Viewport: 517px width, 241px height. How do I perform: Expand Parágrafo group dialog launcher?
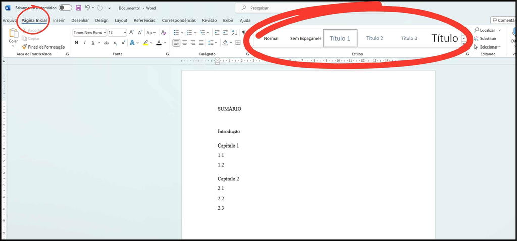[247, 54]
